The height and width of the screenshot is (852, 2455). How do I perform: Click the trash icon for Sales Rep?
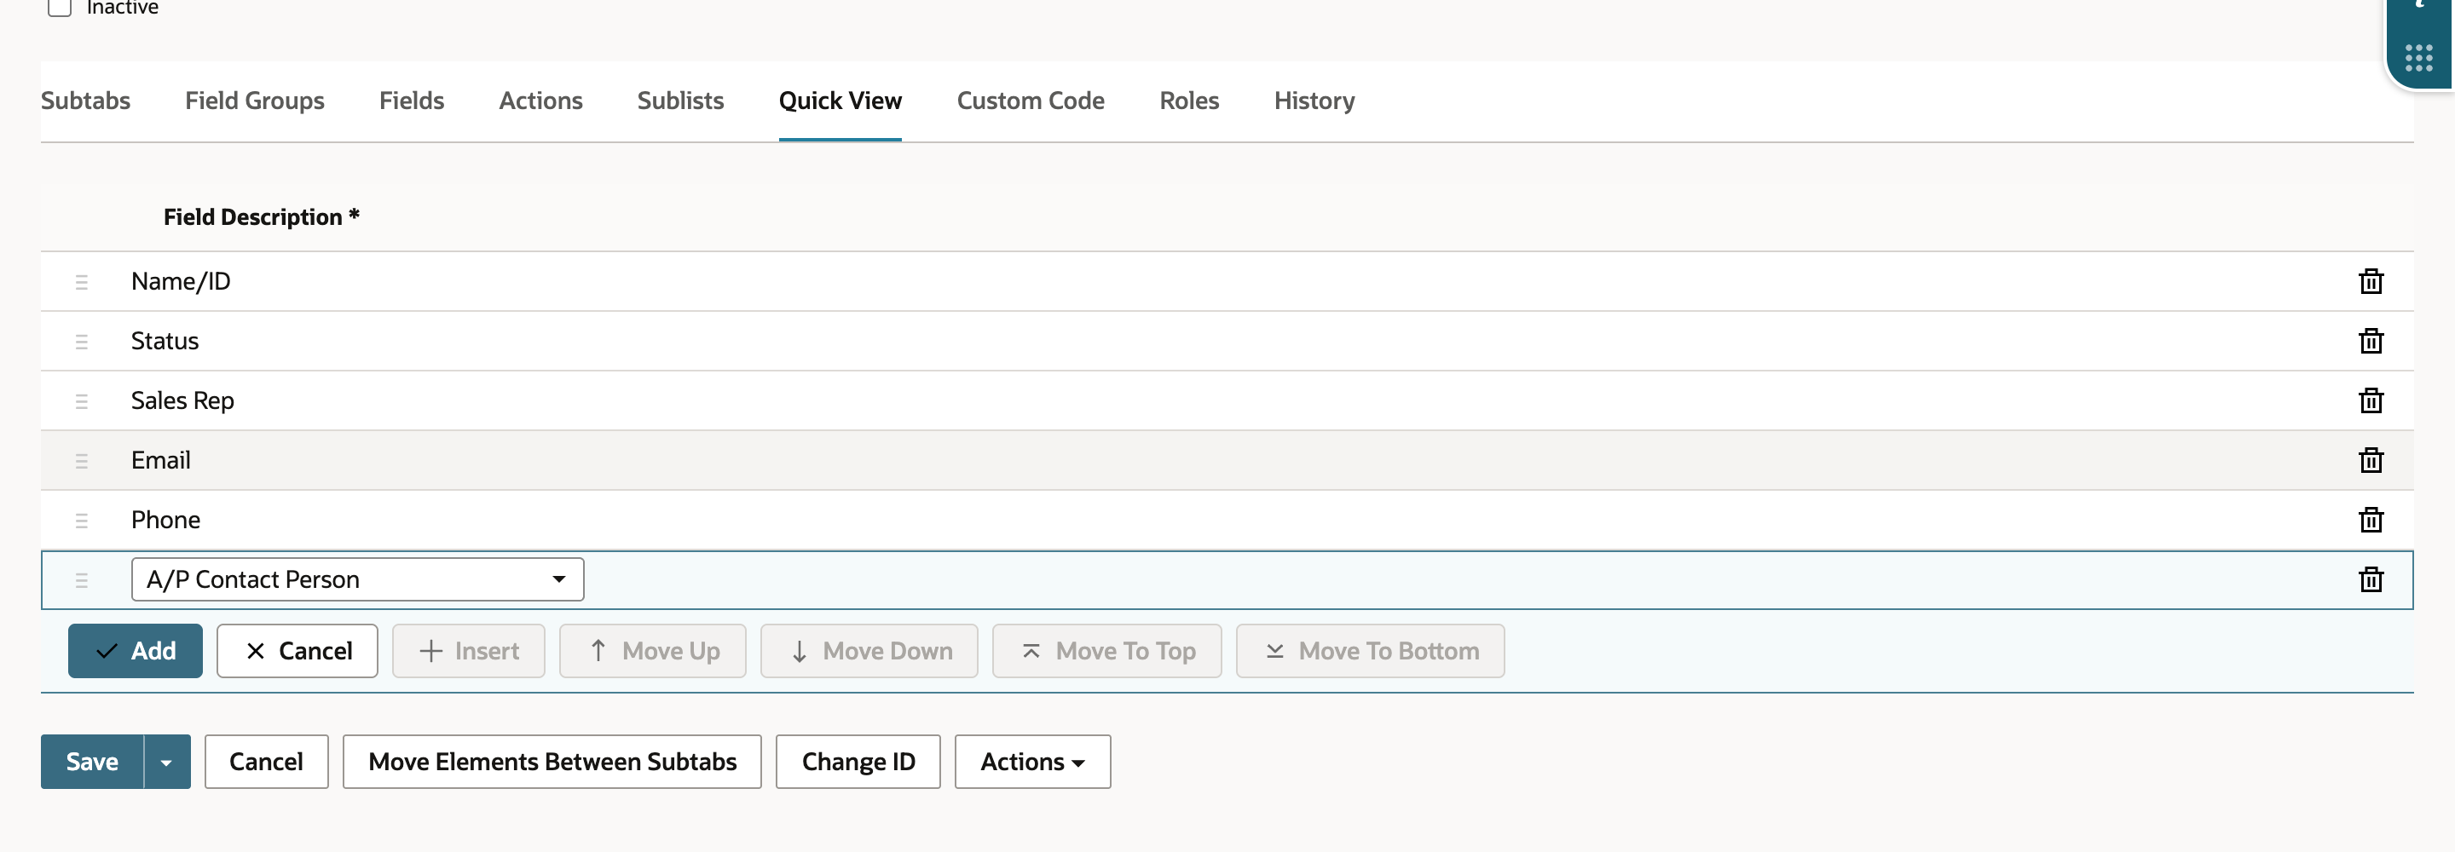click(x=2370, y=400)
